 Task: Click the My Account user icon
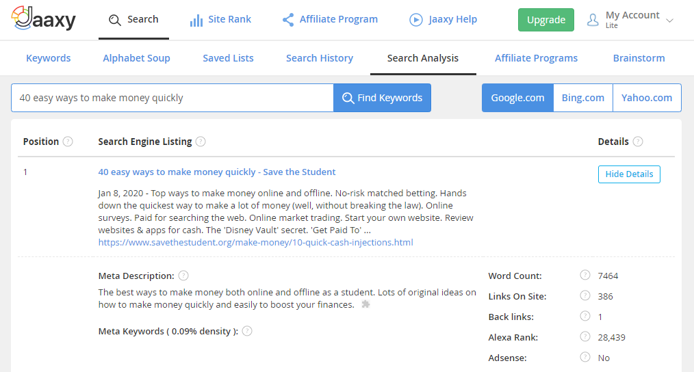(x=593, y=19)
